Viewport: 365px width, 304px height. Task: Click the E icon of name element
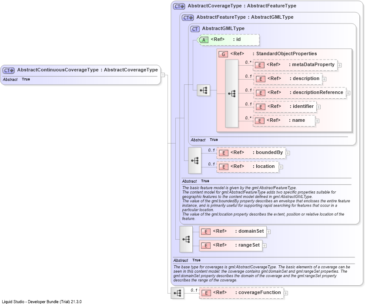tap(260, 121)
